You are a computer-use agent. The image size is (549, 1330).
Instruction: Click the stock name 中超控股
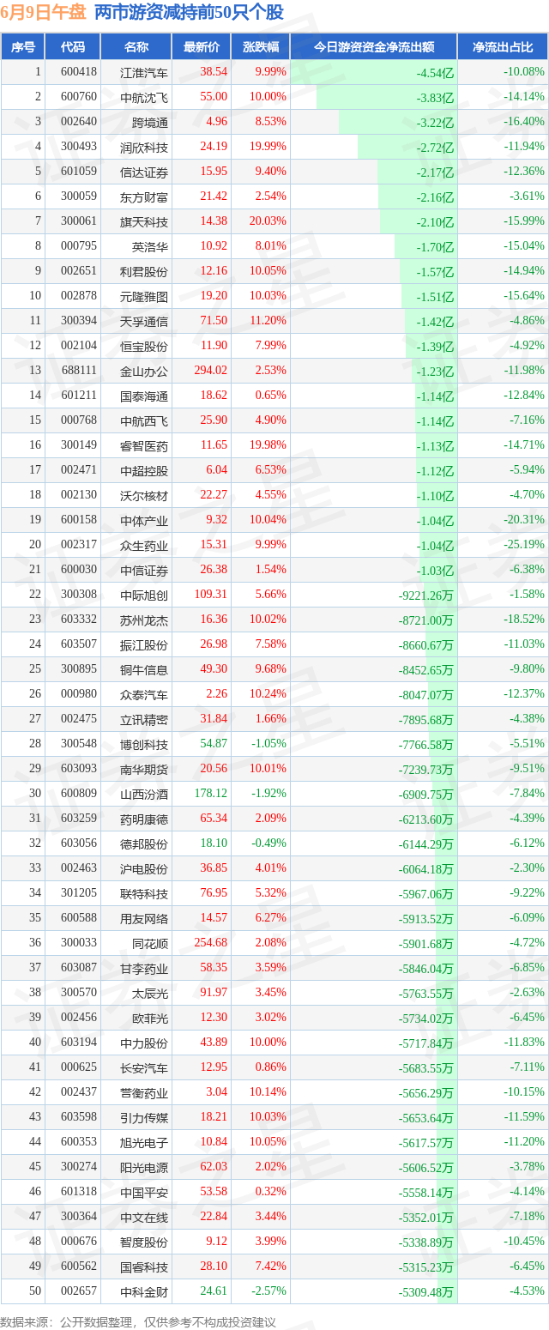coord(144,471)
